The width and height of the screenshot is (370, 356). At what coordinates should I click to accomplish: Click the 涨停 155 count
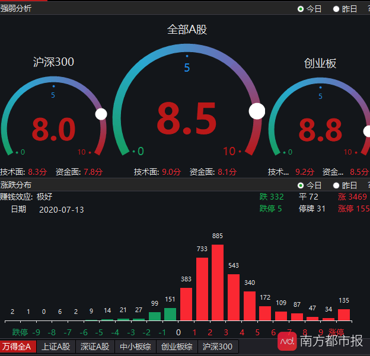point(354,209)
